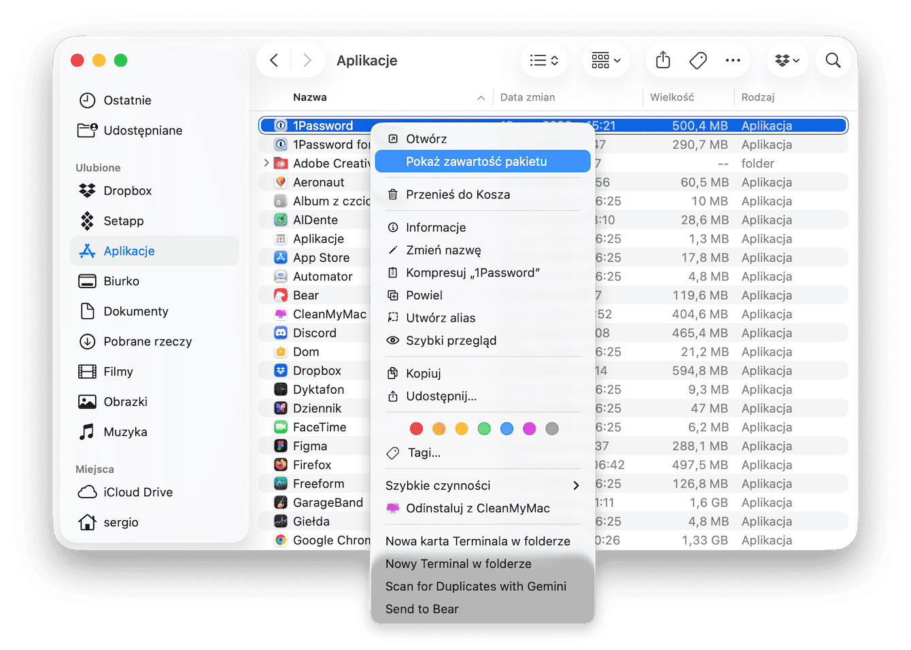
Task: Sort by the Data zmian column
Action: pyautogui.click(x=528, y=97)
